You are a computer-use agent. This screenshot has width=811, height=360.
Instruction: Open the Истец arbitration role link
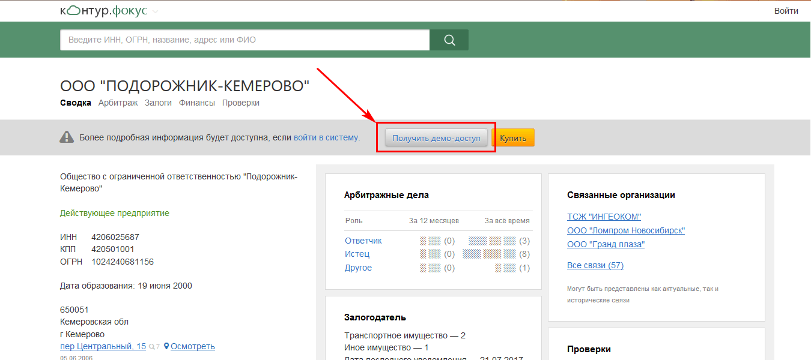pos(357,254)
